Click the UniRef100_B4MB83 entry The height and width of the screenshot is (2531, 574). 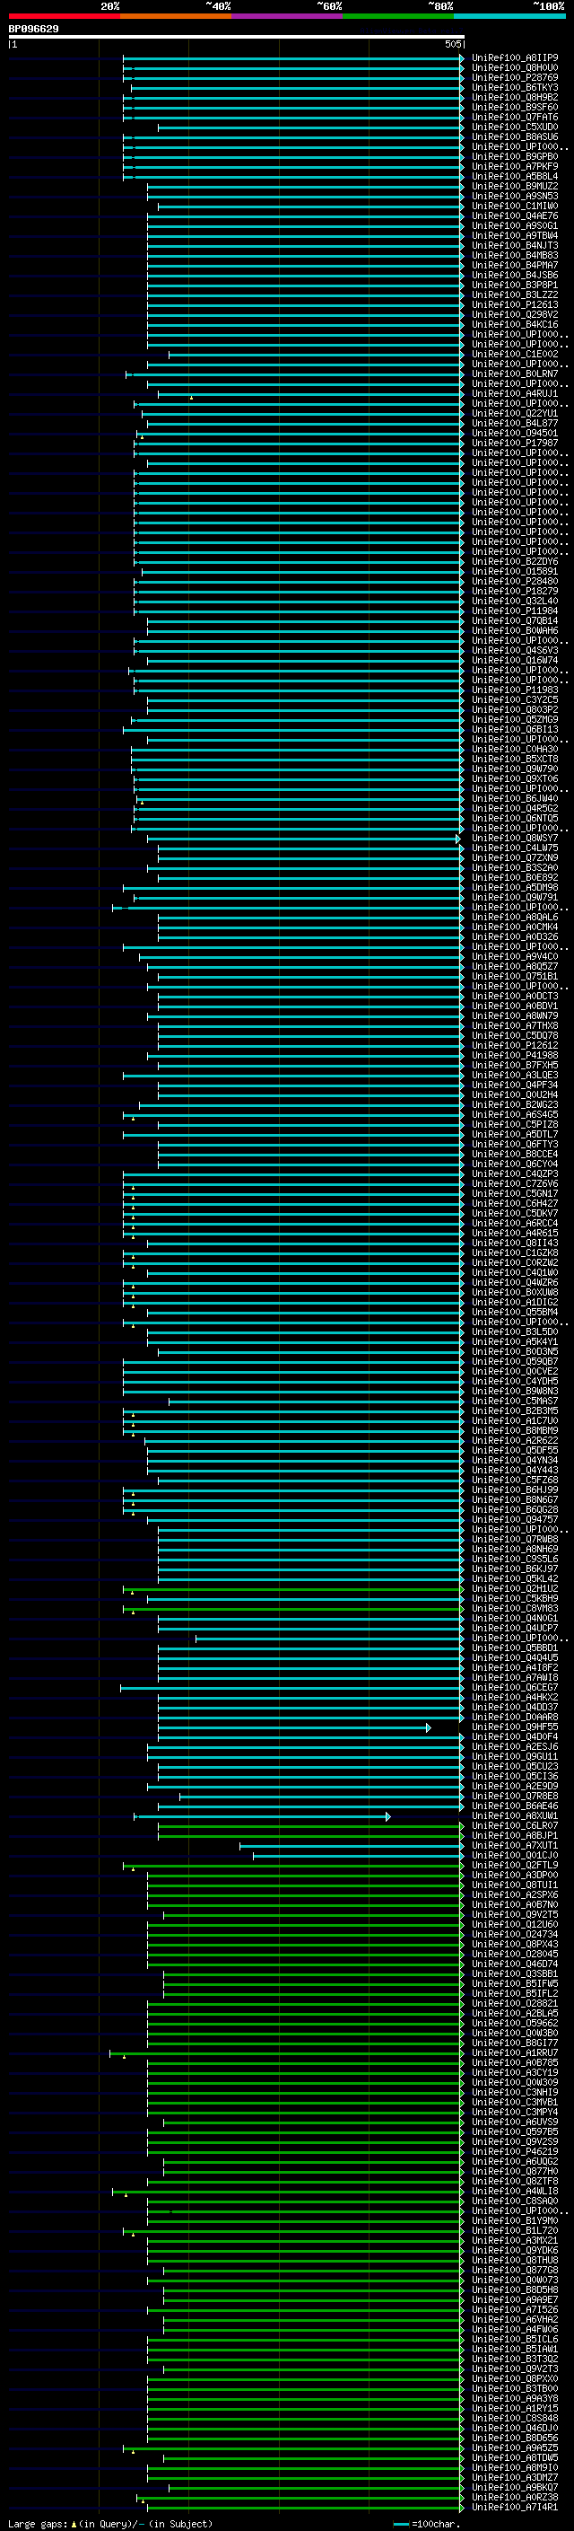[x=515, y=256]
